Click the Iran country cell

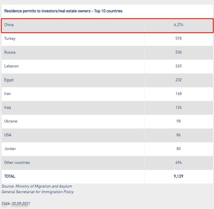[7, 94]
